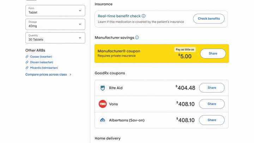Click the Real-time benefit check heading
The image size is (254, 143).
tap(119, 16)
